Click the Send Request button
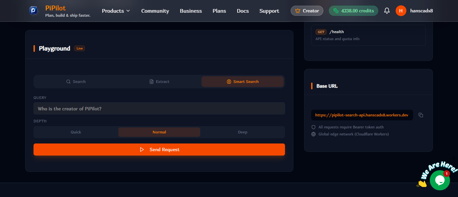Image resolution: width=458 pixels, height=197 pixels. [x=159, y=150]
